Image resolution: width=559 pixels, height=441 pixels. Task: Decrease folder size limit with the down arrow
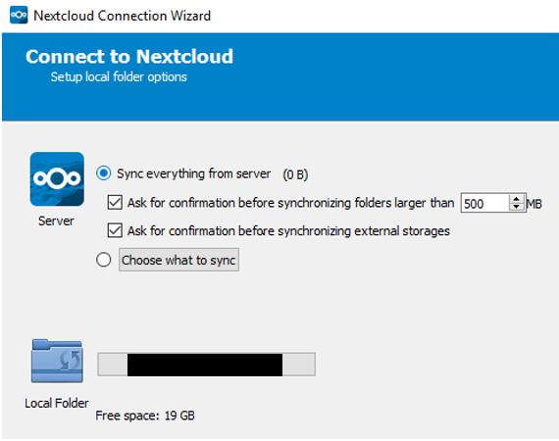click(x=516, y=207)
